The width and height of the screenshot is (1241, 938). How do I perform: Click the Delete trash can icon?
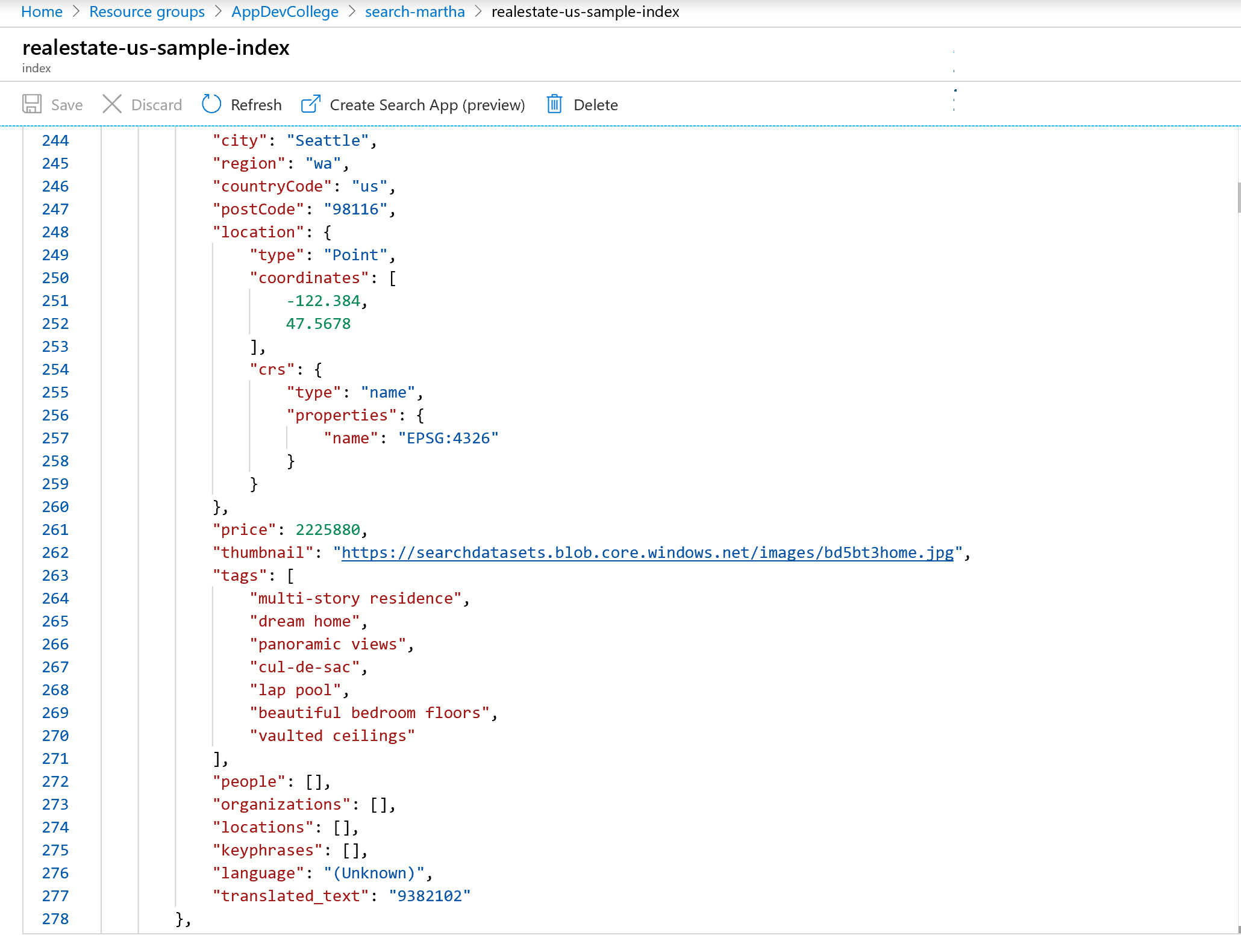pyautogui.click(x=554, y=104)
